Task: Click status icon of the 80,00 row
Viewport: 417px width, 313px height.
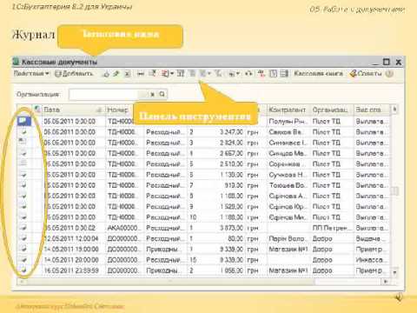Action: point(23,238)
